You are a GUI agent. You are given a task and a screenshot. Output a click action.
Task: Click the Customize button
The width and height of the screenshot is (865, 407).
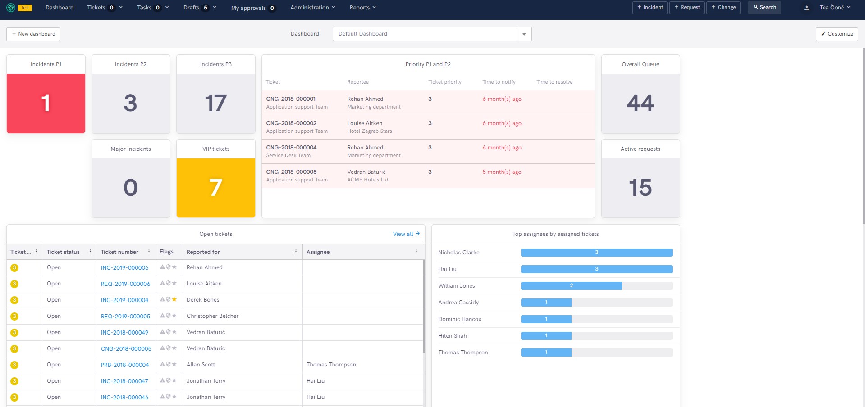coord(837,34)
